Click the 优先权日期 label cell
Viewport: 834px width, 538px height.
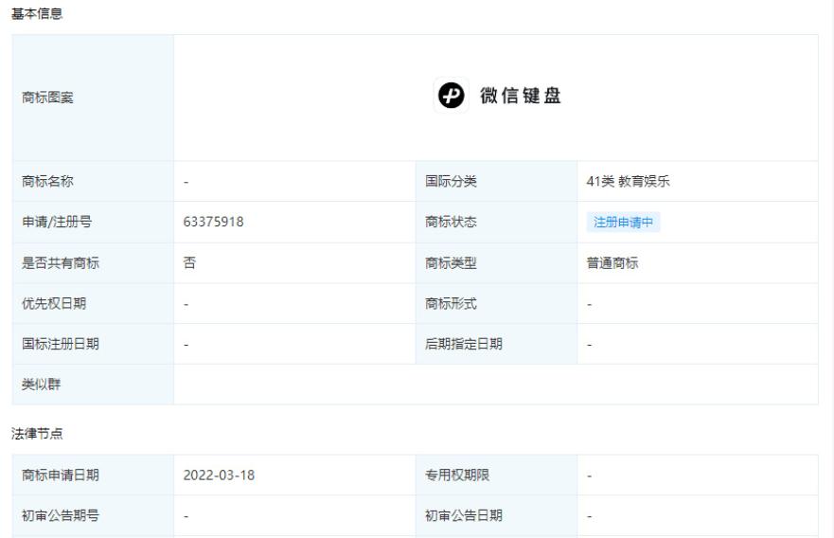93,303
